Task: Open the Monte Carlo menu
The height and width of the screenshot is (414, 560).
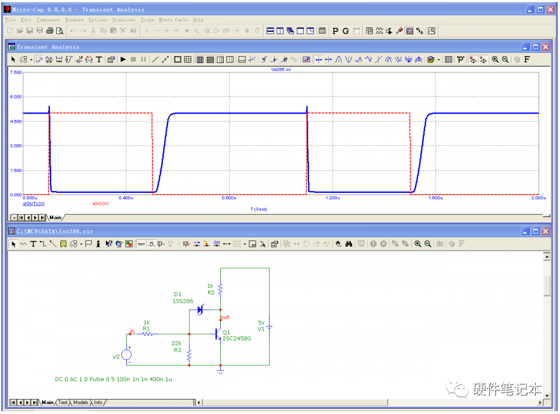Action: coord(173,20)
